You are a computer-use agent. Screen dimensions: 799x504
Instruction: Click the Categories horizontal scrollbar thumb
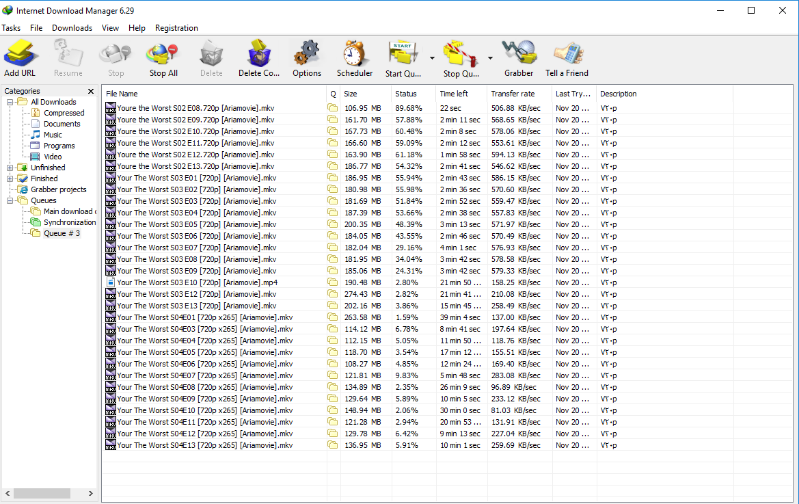42,493
